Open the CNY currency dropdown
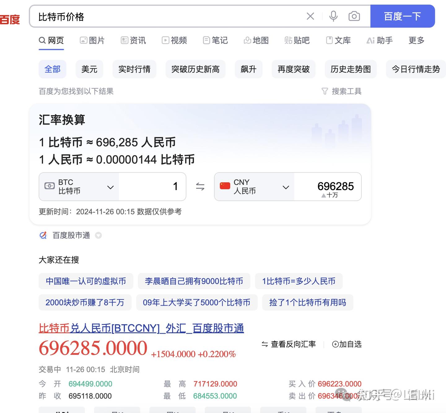 (286, 187)
